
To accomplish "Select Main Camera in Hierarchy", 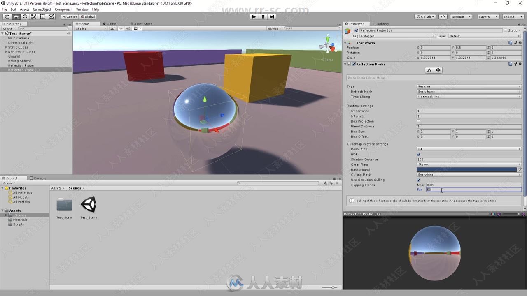I will coord(19,38).
